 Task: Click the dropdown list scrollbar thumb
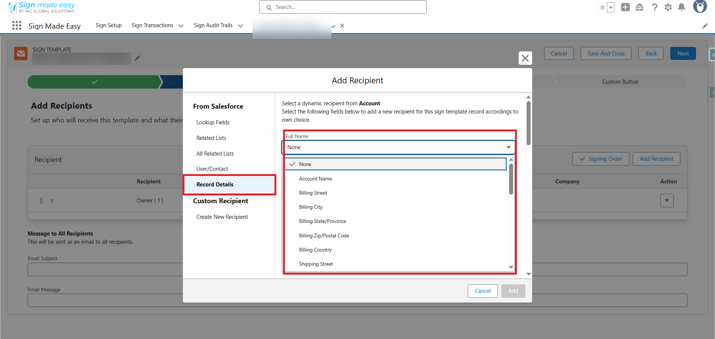pos(511,179)
